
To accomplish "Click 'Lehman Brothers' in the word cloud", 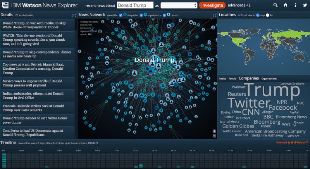I will coord(292,84).
